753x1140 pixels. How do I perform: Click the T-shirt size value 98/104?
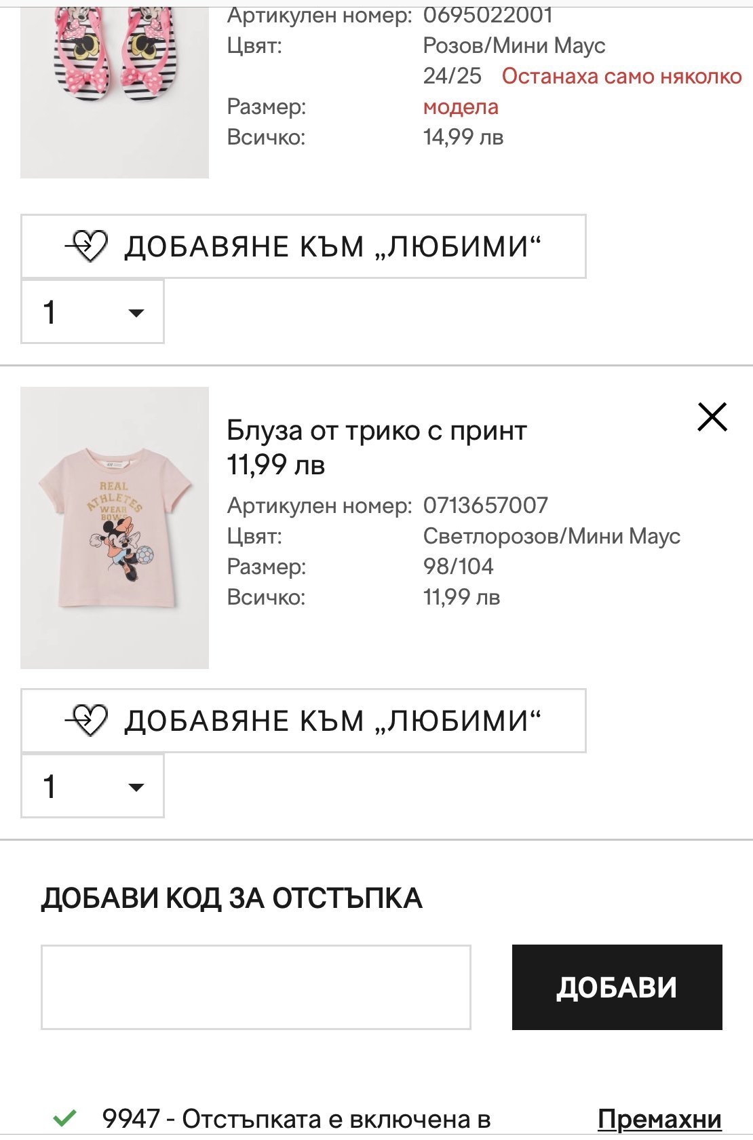[x=458, y=567]
